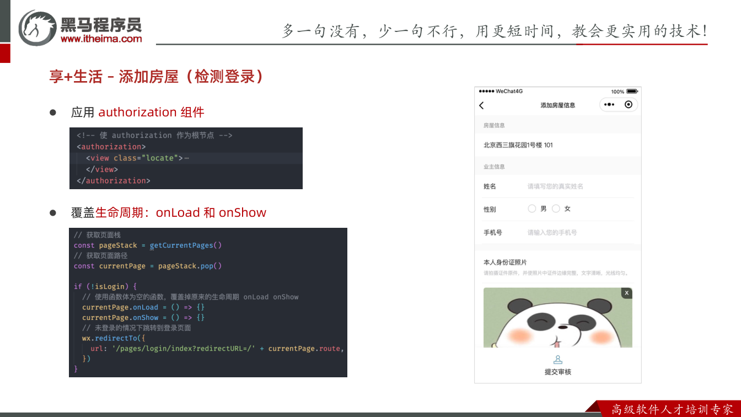The height and width of the screenshot is (417, 741).
Task: Click the code line view class="locate"
Action: coord(134,158)
